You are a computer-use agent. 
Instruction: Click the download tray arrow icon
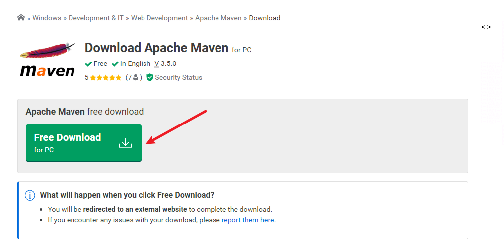(x=125, y=143)
